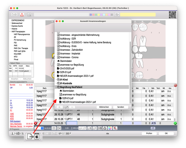Click the yellow highlighted field in top toolbar
The image size is (186, 148).
[x=138, y=15]
